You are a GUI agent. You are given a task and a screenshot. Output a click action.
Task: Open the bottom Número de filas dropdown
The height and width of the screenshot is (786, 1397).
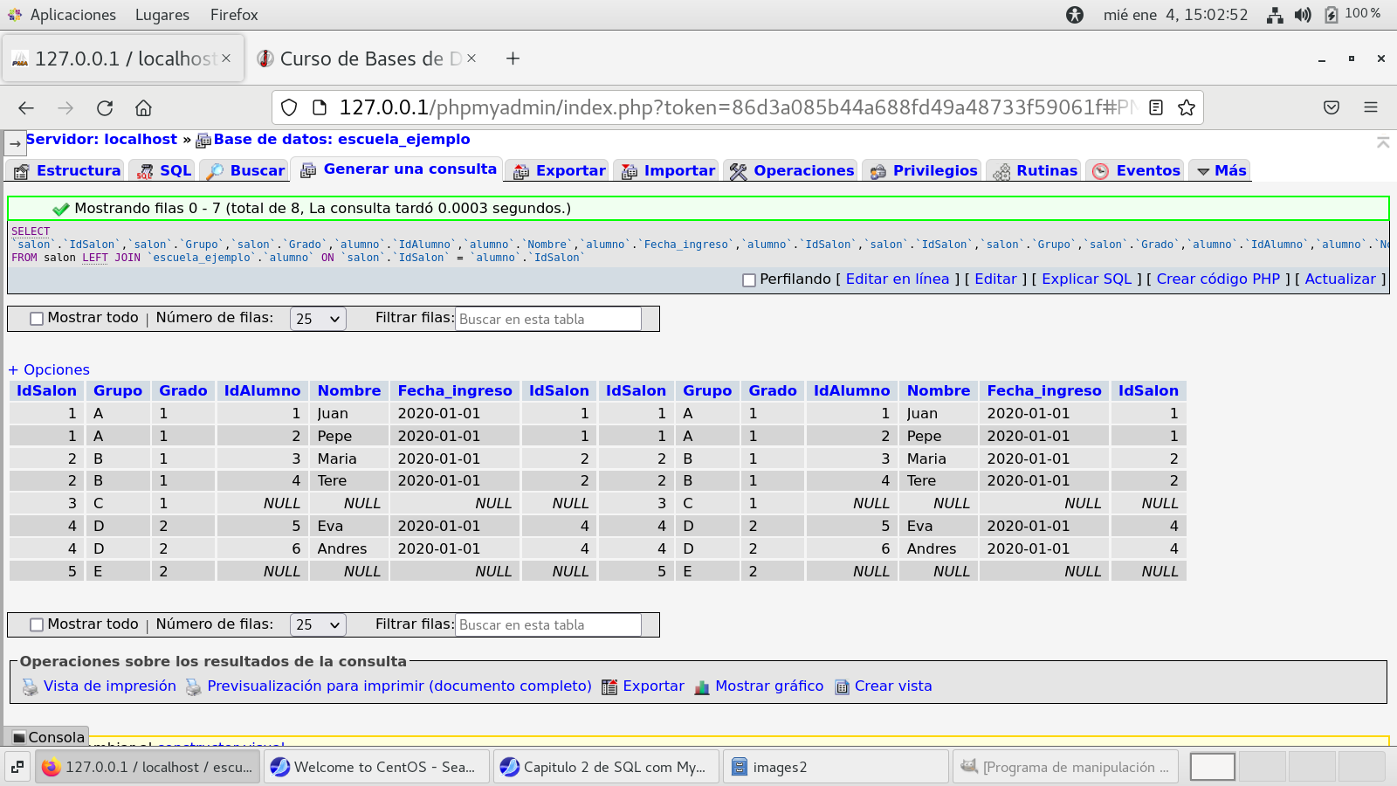tap(318, 625)
